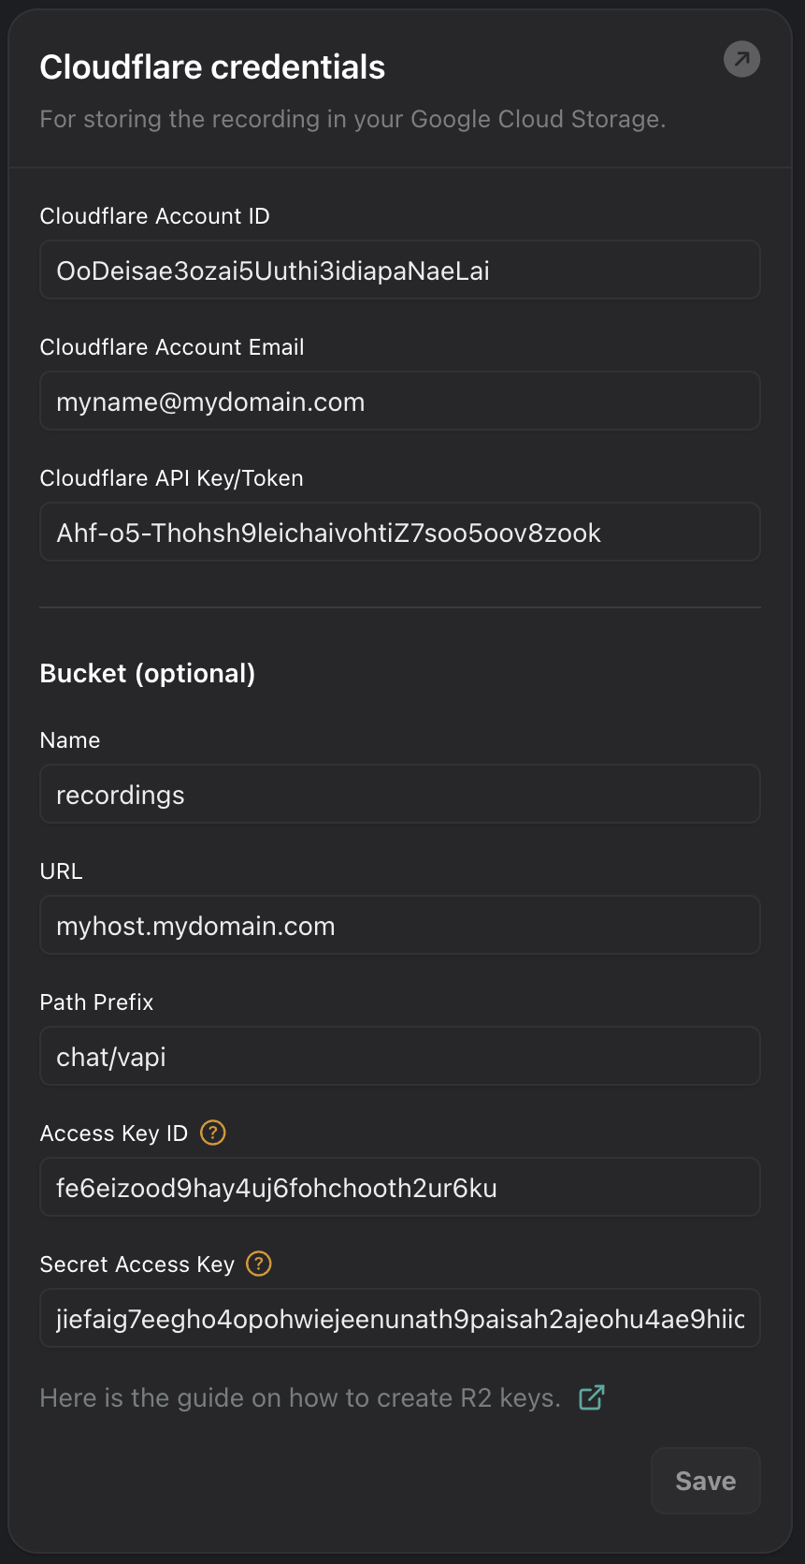Click the Secret Access Key input field
The image size is (805, 1564).
(x=399, y=1319)
